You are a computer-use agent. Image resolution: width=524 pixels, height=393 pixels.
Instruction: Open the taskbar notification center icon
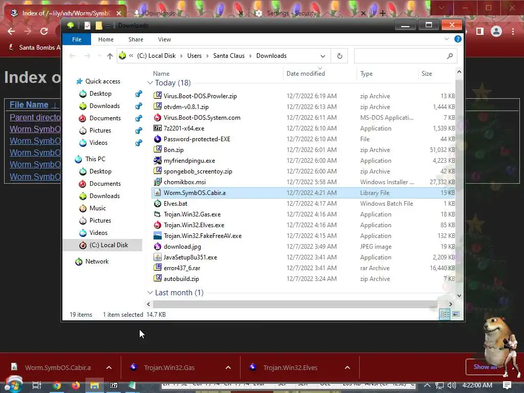(507, 385)
